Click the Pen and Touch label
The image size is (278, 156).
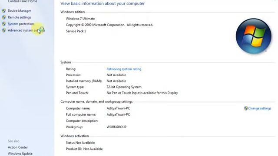coord(77,93)
